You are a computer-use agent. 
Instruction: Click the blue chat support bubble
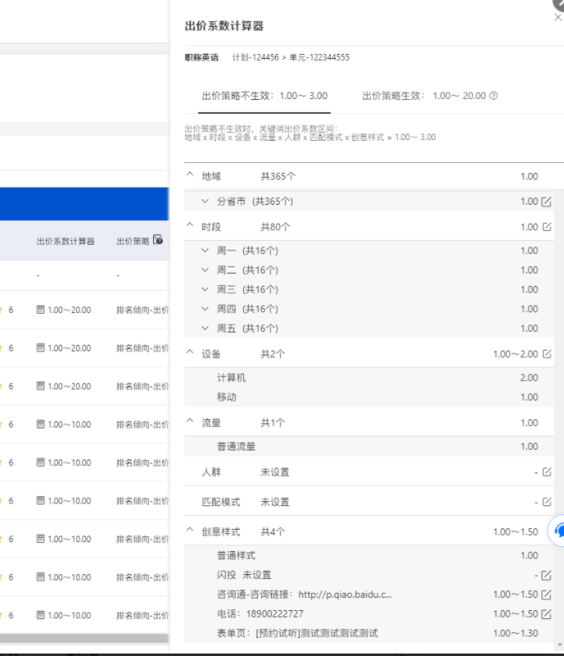pyautogui.click(x=559, y=530)
